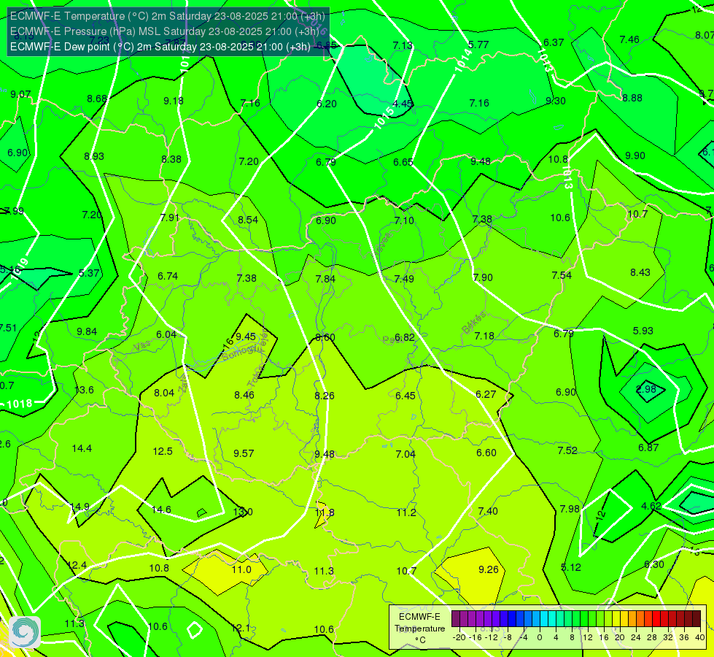Click the 8.60 dew point value
714x657 pixels.
(x=325, y=338)
